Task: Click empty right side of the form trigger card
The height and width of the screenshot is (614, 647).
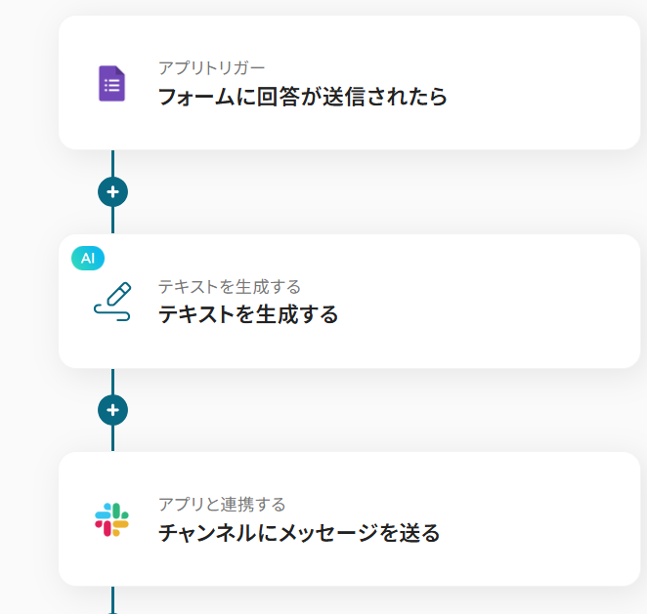Action: 557,83
